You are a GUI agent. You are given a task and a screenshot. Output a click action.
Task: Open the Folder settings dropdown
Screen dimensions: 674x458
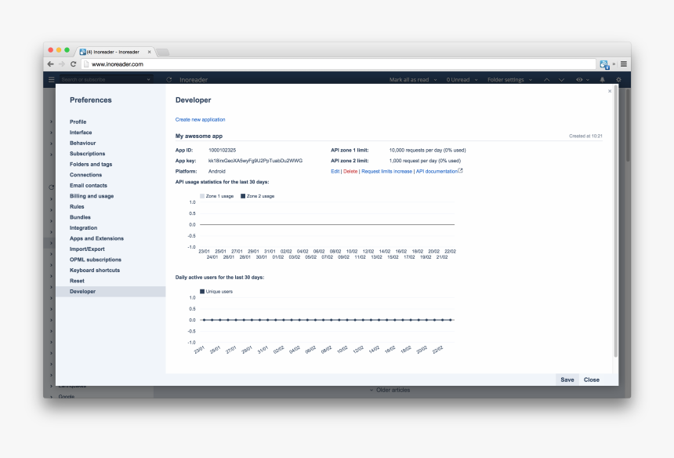tap(509, 79)
